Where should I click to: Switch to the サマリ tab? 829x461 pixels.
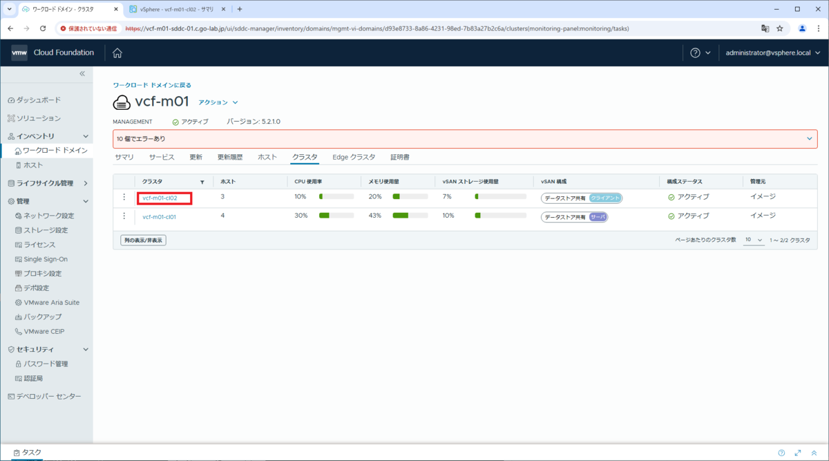(124, 157)
